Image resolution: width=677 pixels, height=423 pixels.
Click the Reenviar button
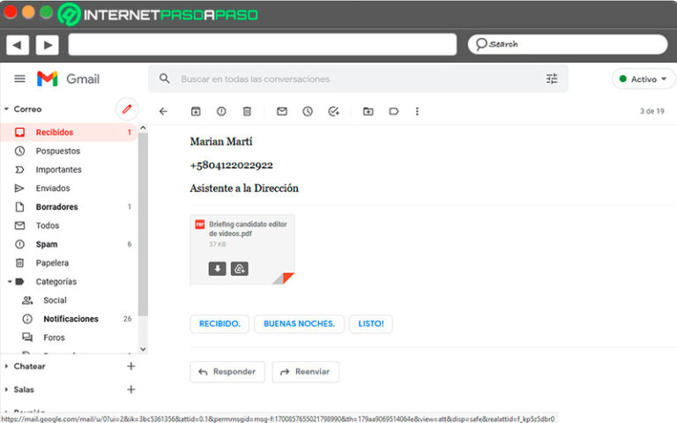pos(305,372)
